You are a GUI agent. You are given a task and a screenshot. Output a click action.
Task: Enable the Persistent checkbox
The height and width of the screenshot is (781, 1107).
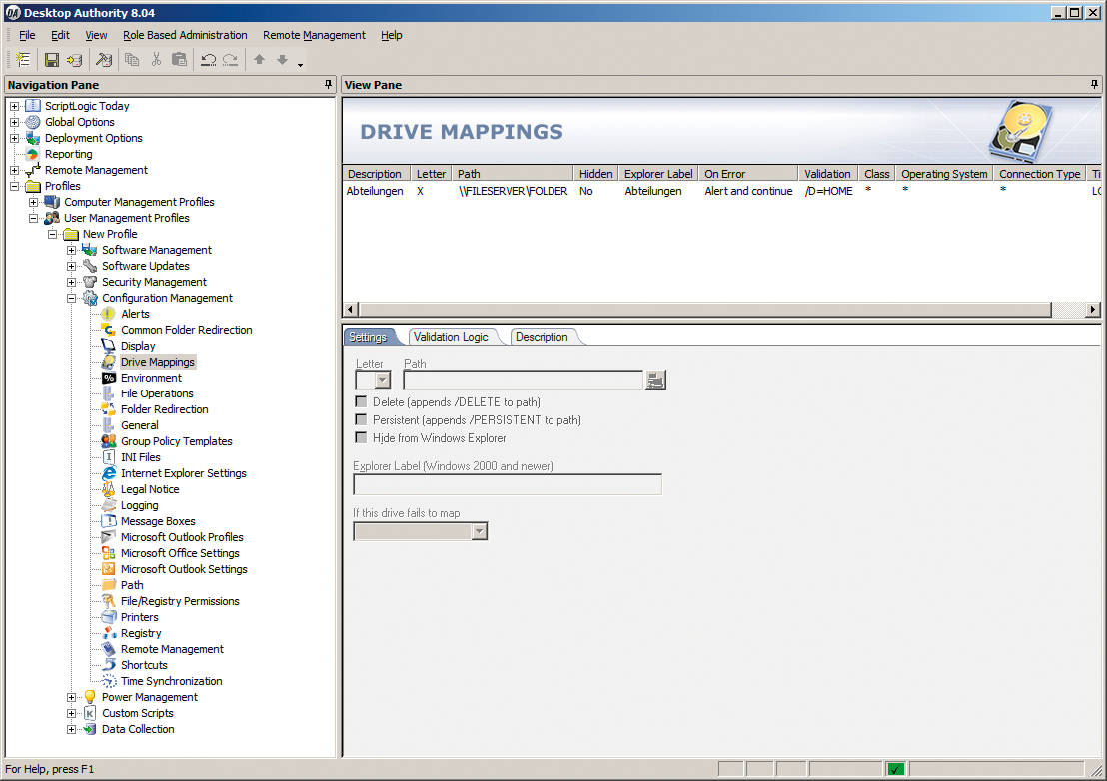361,419
